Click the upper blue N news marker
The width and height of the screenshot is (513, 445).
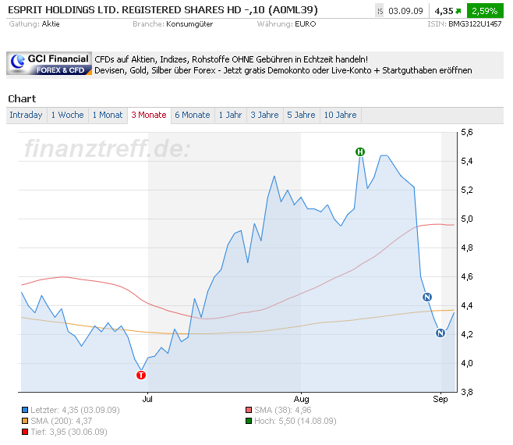tap(427, 297)
